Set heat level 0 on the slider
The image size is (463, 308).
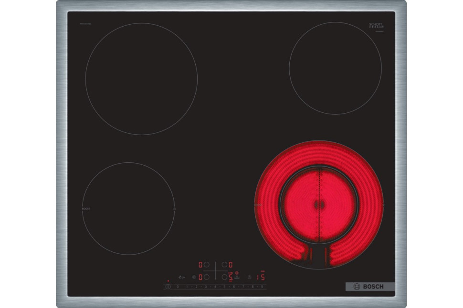[x=178, y=287]
